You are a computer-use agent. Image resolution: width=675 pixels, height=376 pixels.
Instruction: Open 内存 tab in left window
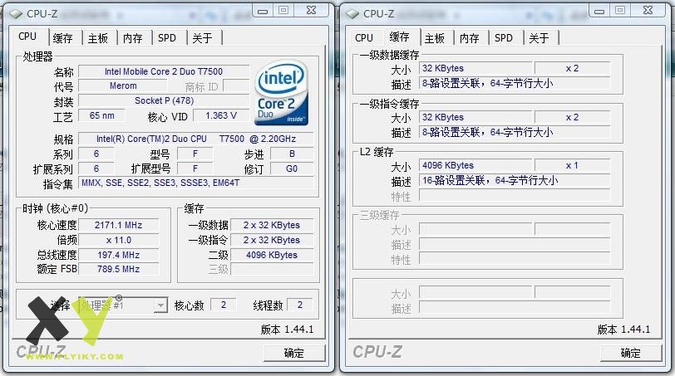(133, 38)
